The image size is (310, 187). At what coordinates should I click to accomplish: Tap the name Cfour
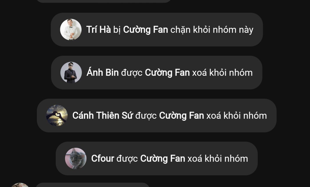tap(103, 159)
